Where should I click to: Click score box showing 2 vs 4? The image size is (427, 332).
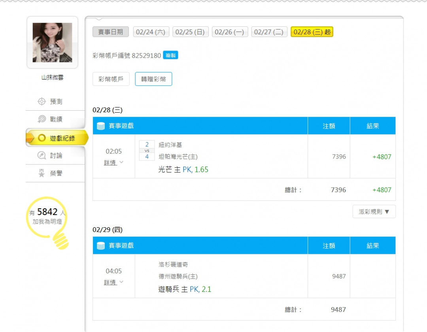tap(147, 151)
